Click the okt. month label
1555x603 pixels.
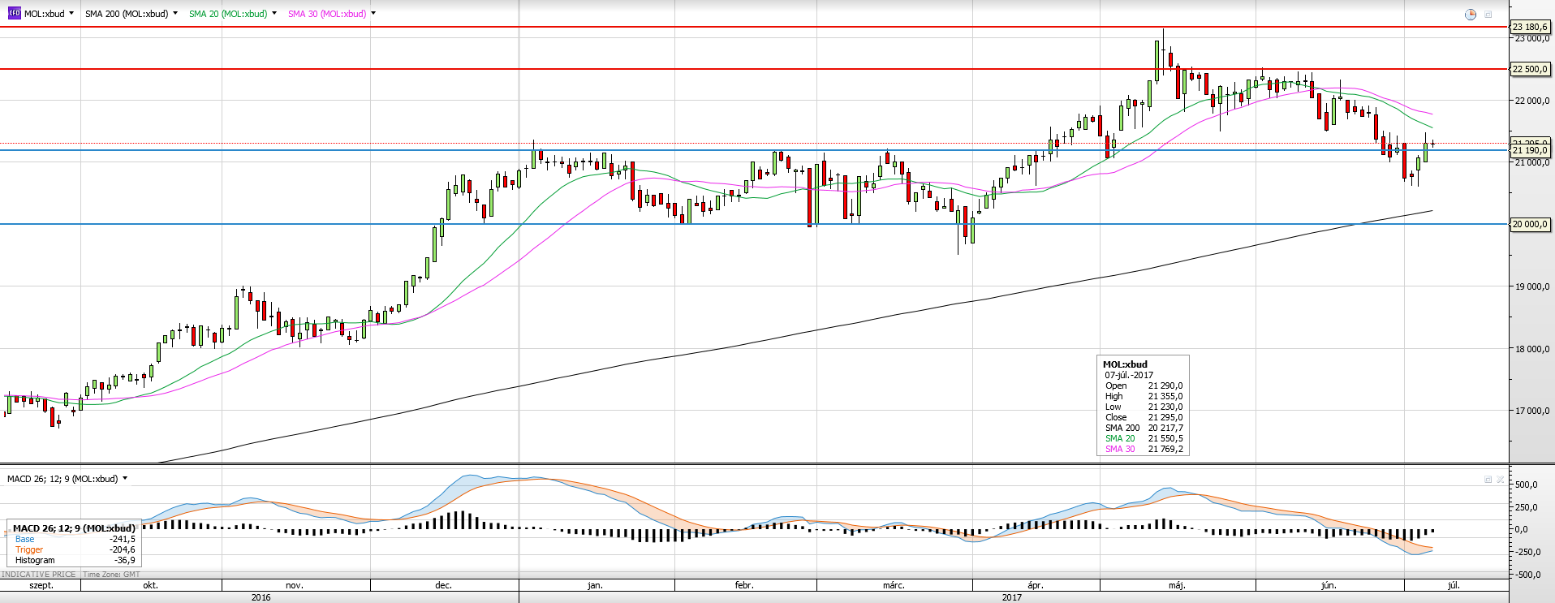tap(150, 585)
